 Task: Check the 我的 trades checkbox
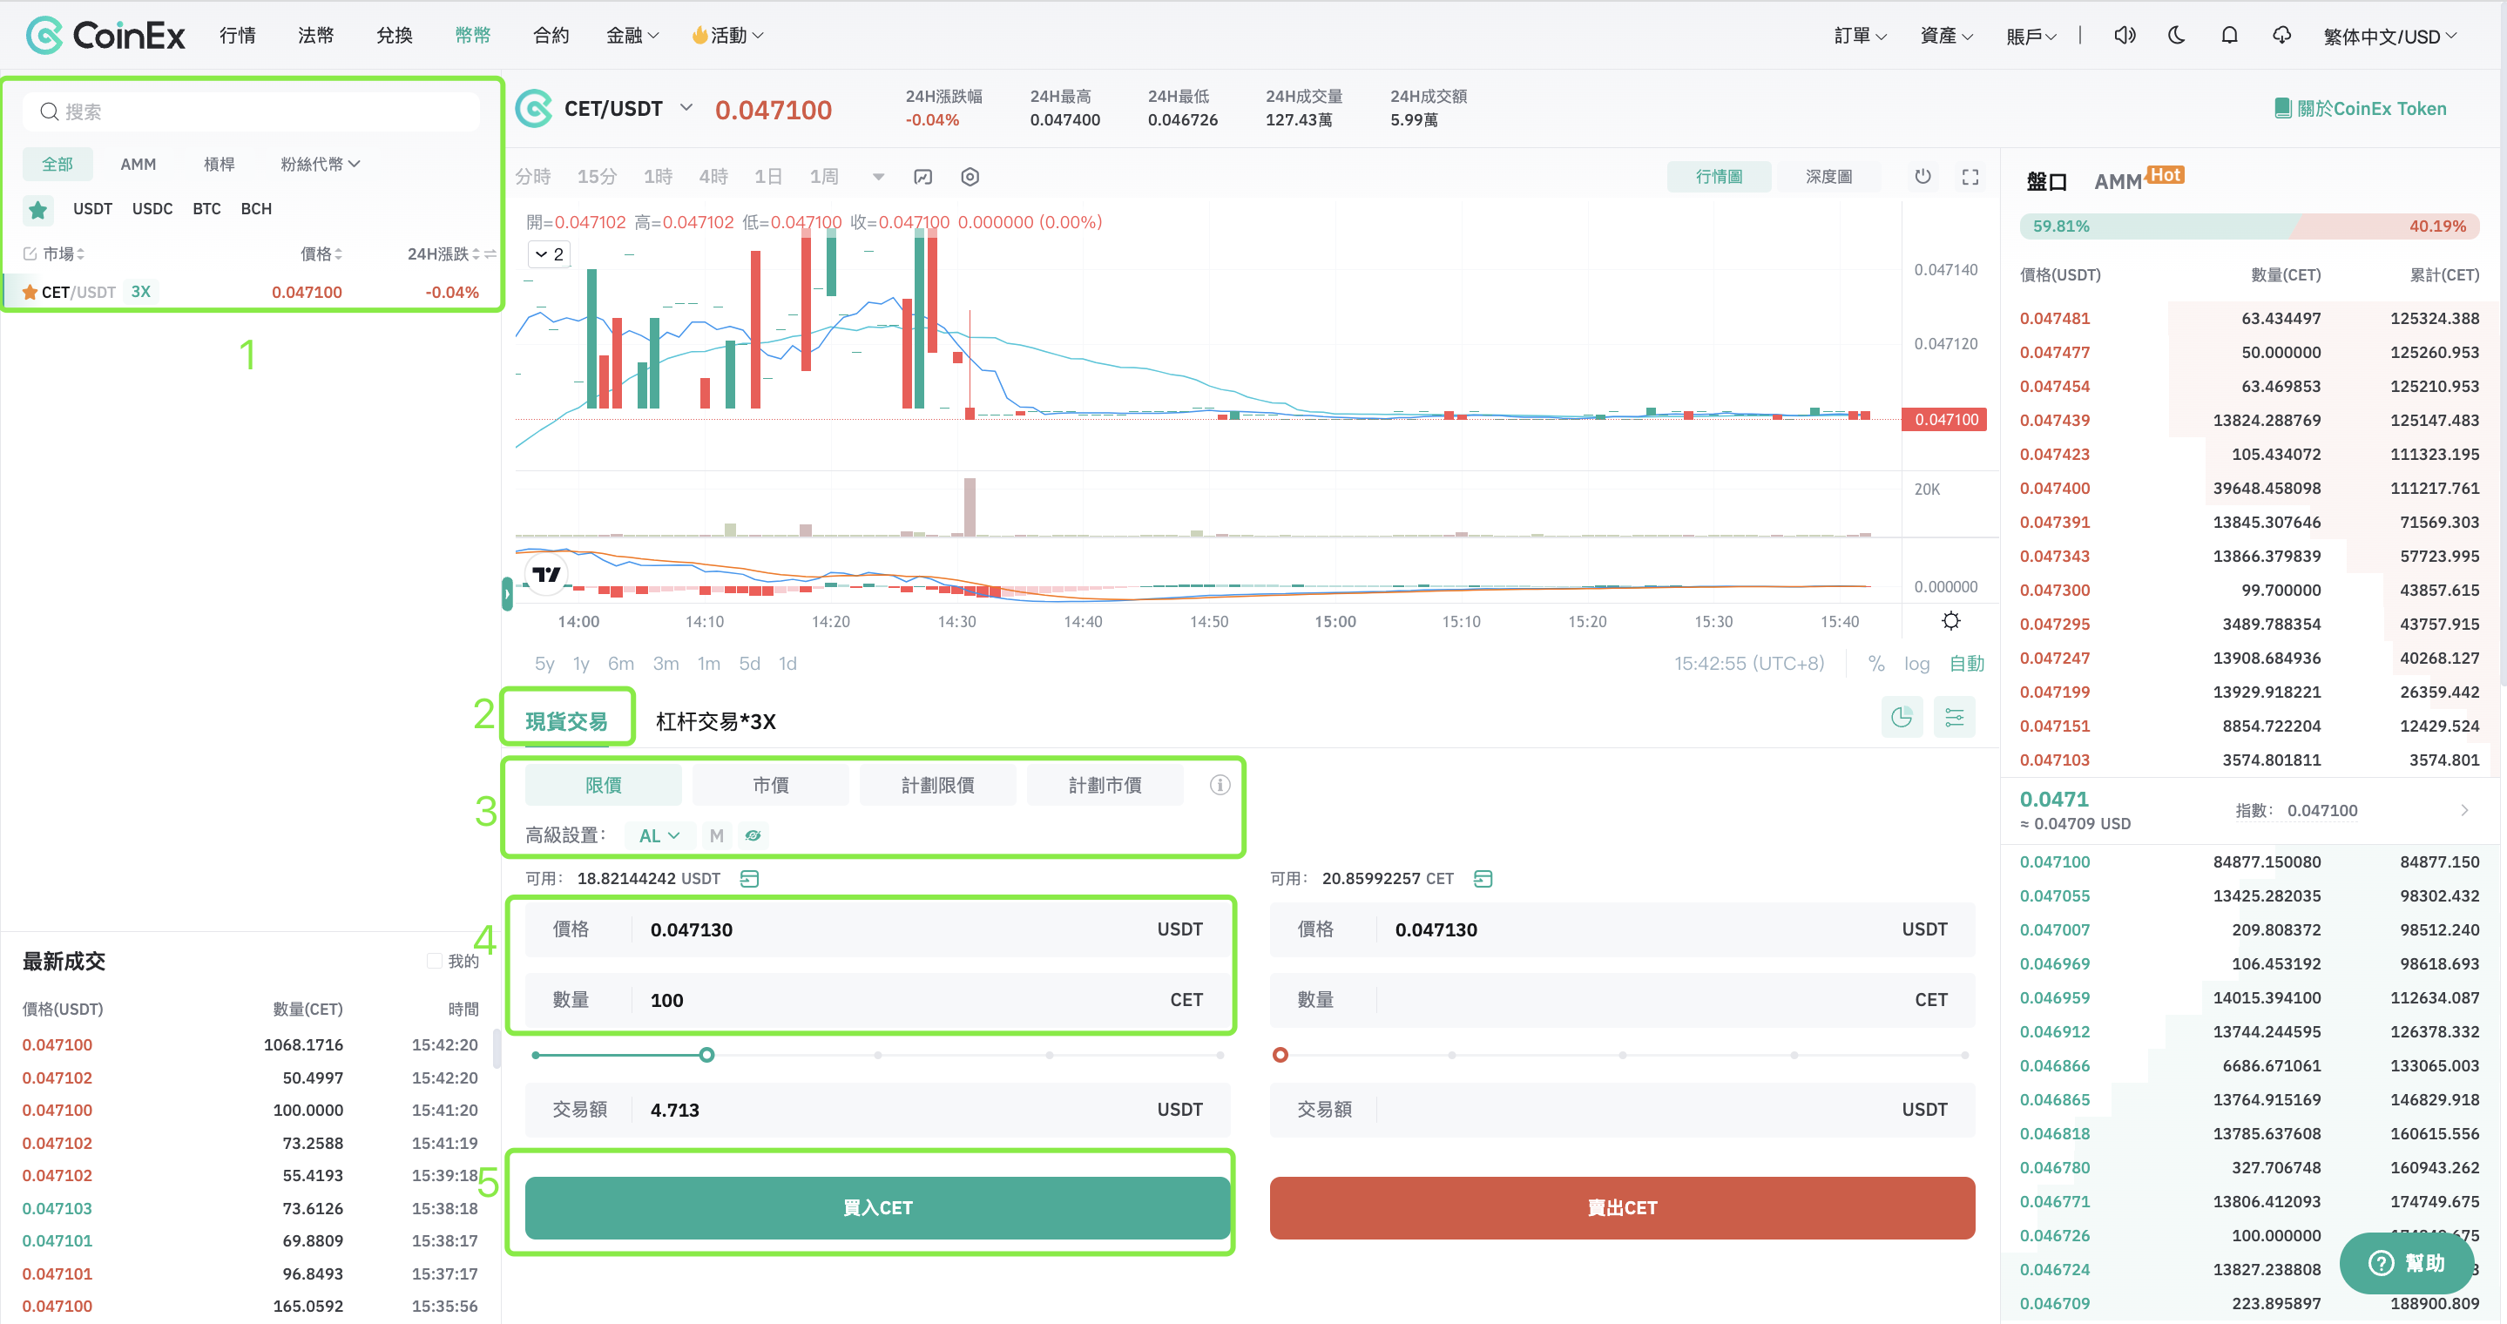tap(434, 961)
